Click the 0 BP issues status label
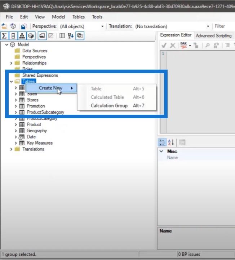 pyautogui.click(x=189, y=255)
